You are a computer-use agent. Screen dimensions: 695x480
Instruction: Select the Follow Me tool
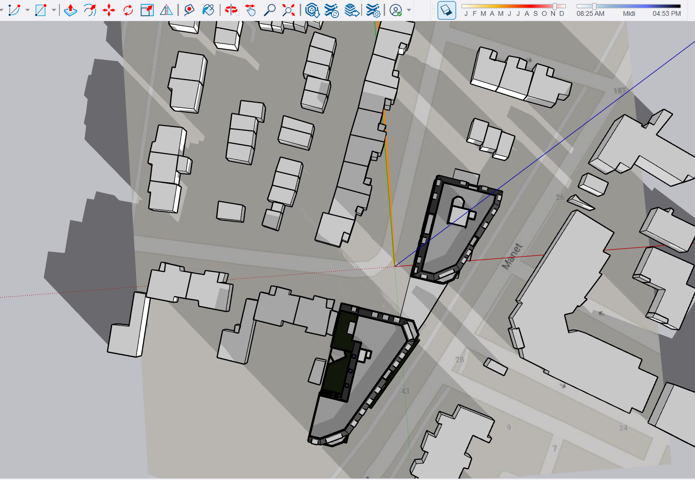(x=90, y=10)
